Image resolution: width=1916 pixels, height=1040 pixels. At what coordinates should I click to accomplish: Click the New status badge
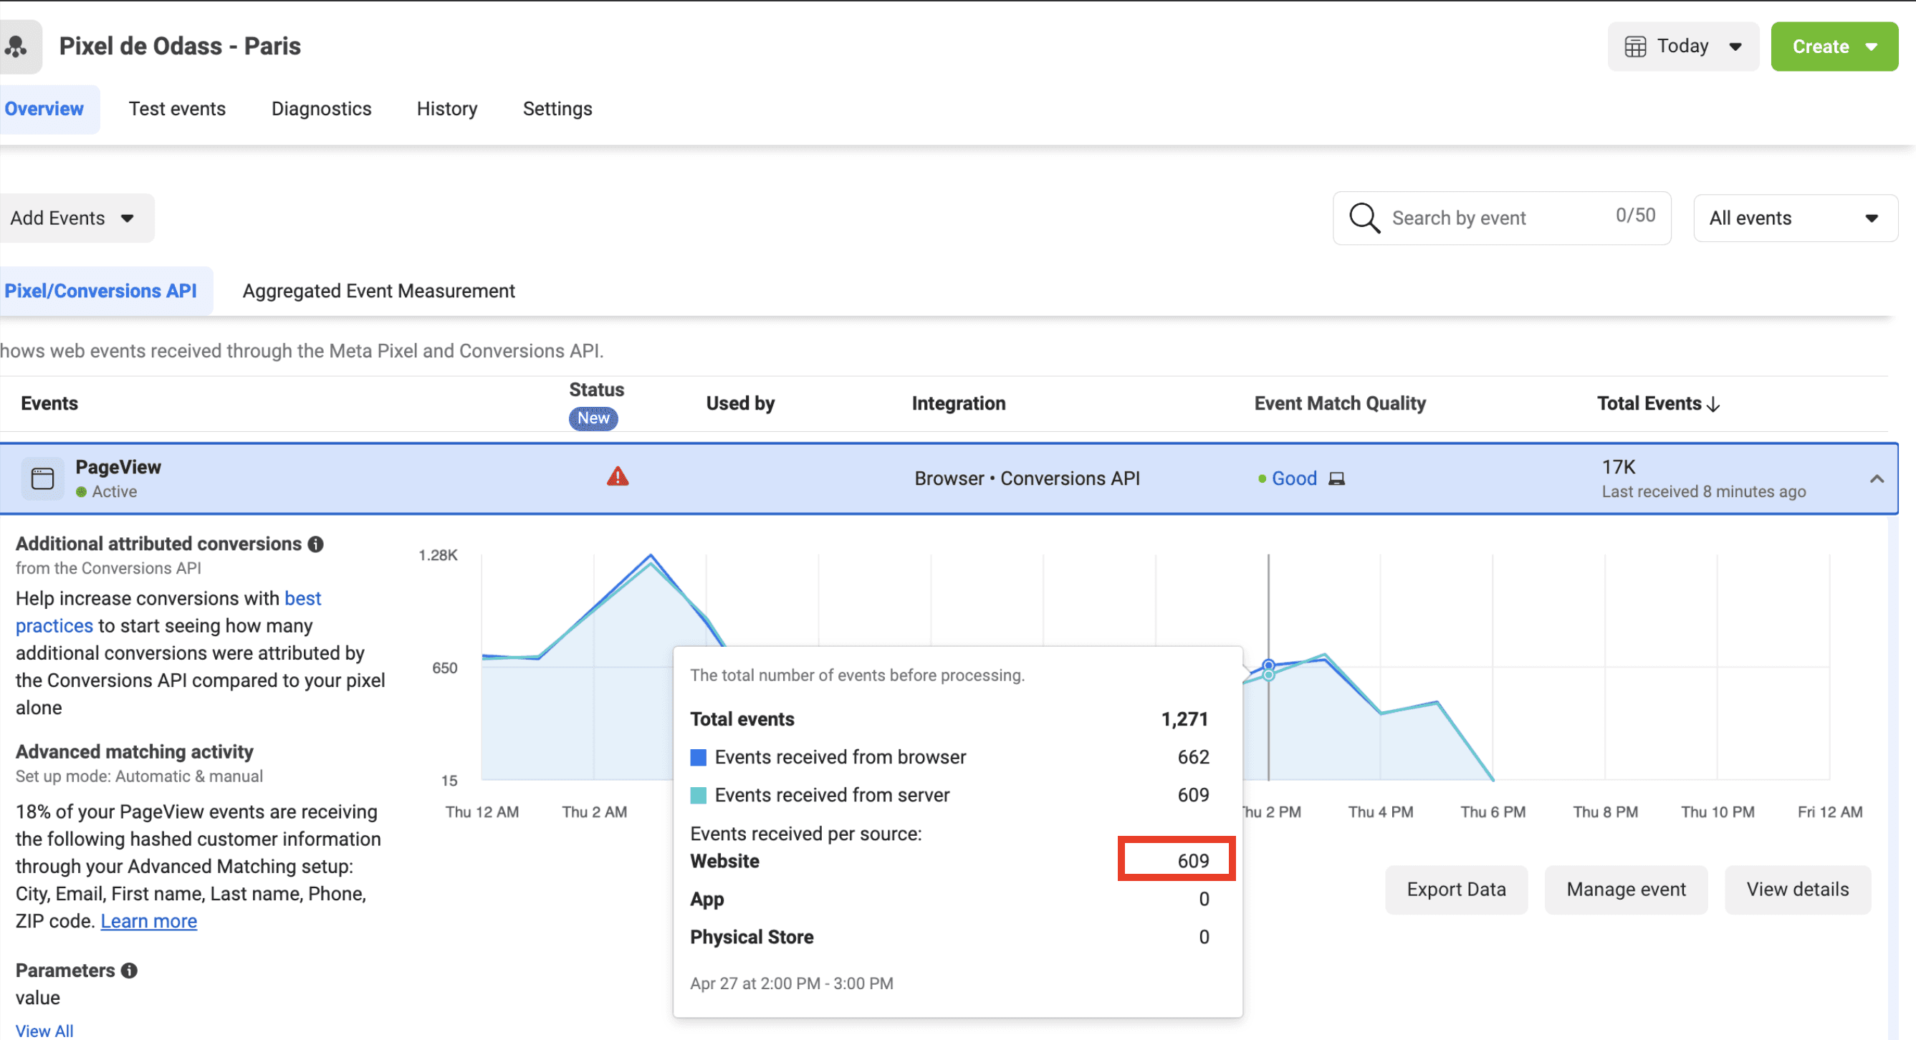(x=593, y=418)
